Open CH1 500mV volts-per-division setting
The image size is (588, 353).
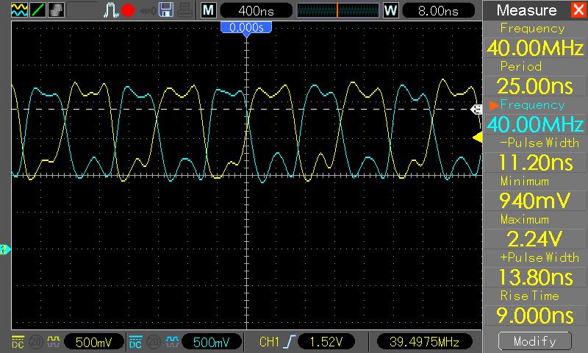coord(94,342)
